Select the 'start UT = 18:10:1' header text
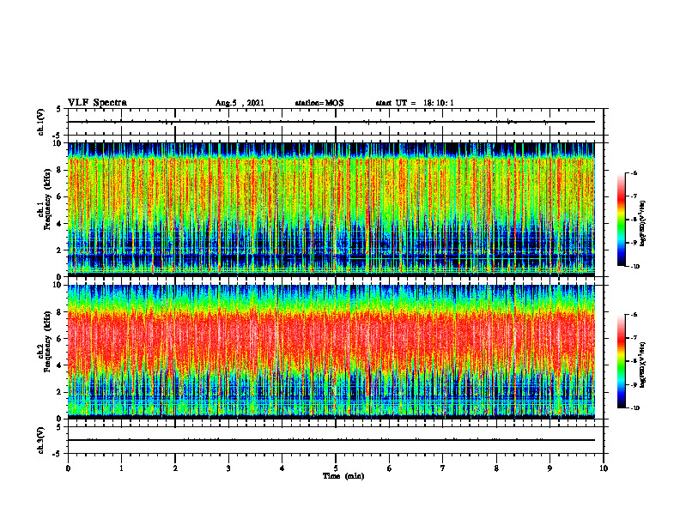Screen dimensions: 680x525 pyautogui.click(x=415, y=103)
